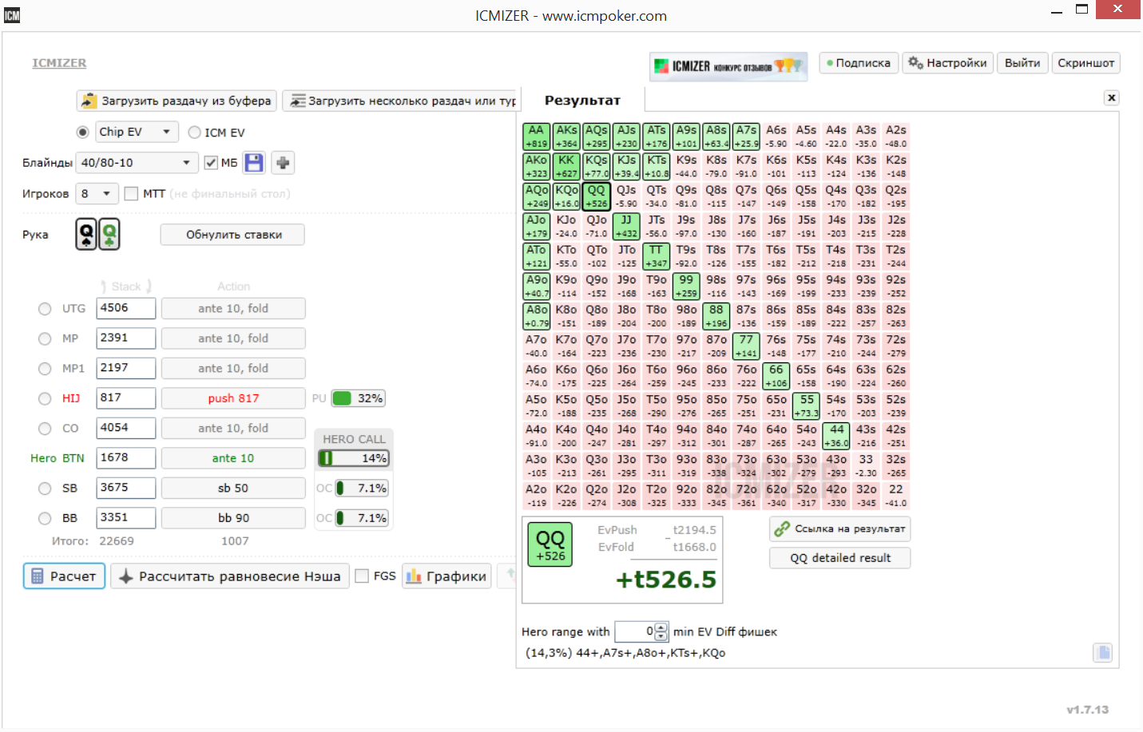Select the UTG hero radio button
The width and height of the screenshot is (1143, 732).
click(x=45, y=308)
